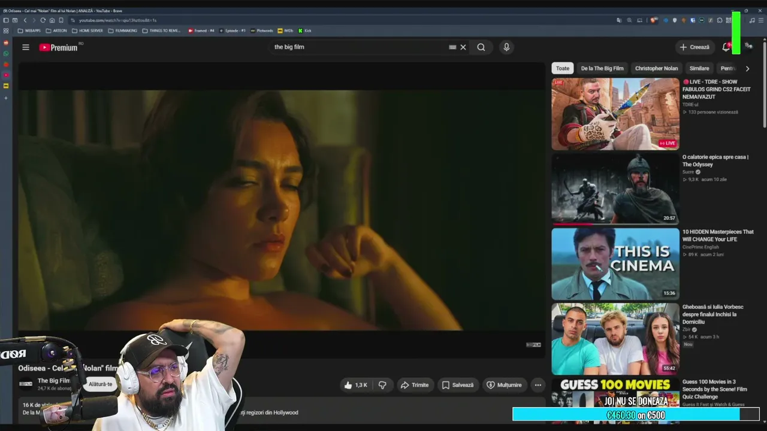Open The Big Film channel name
Viewport: 767px width, 431px height.
tap(54, 381)
